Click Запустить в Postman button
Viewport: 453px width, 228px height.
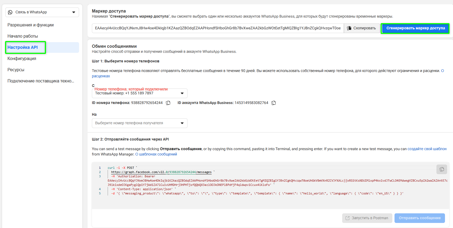pyautogui.click(x=367, y=218)
